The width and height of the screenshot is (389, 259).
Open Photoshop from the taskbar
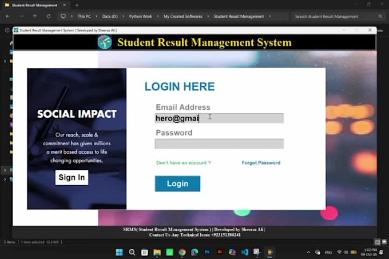point(207,252)
